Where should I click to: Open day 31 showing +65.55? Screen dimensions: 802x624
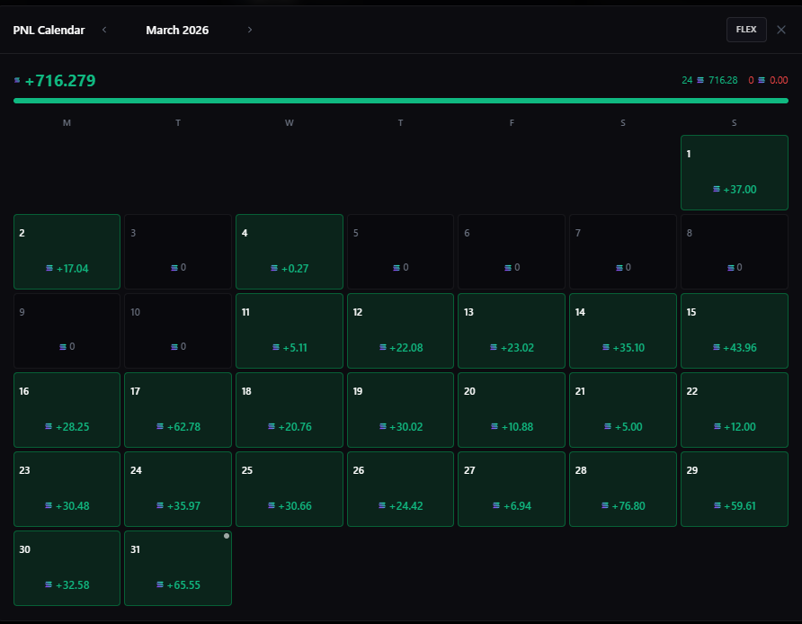(x=178, y=568)
